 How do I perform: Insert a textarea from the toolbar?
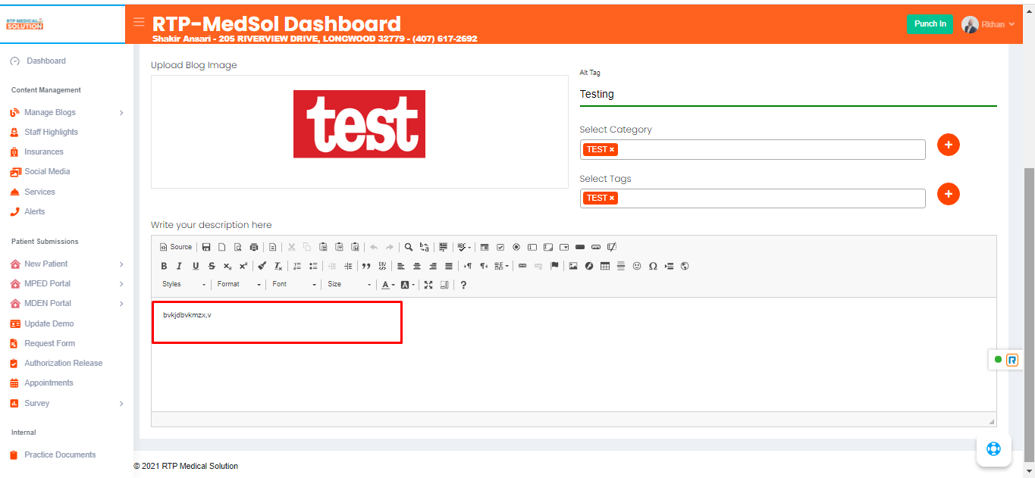(548, 247)
